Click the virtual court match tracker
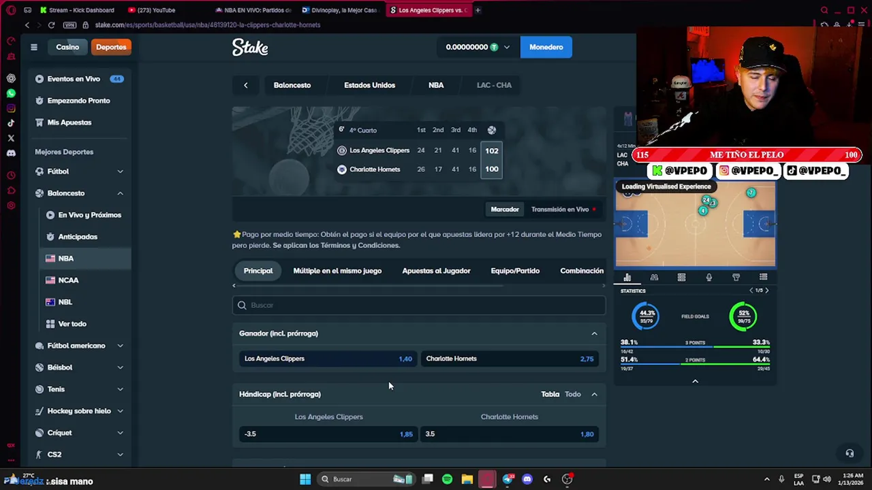 pyautogui.click(x=695, y=225)
